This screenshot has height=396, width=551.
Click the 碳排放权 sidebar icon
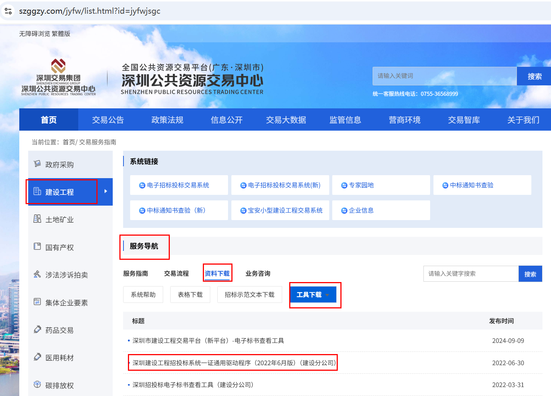(37, 384)
